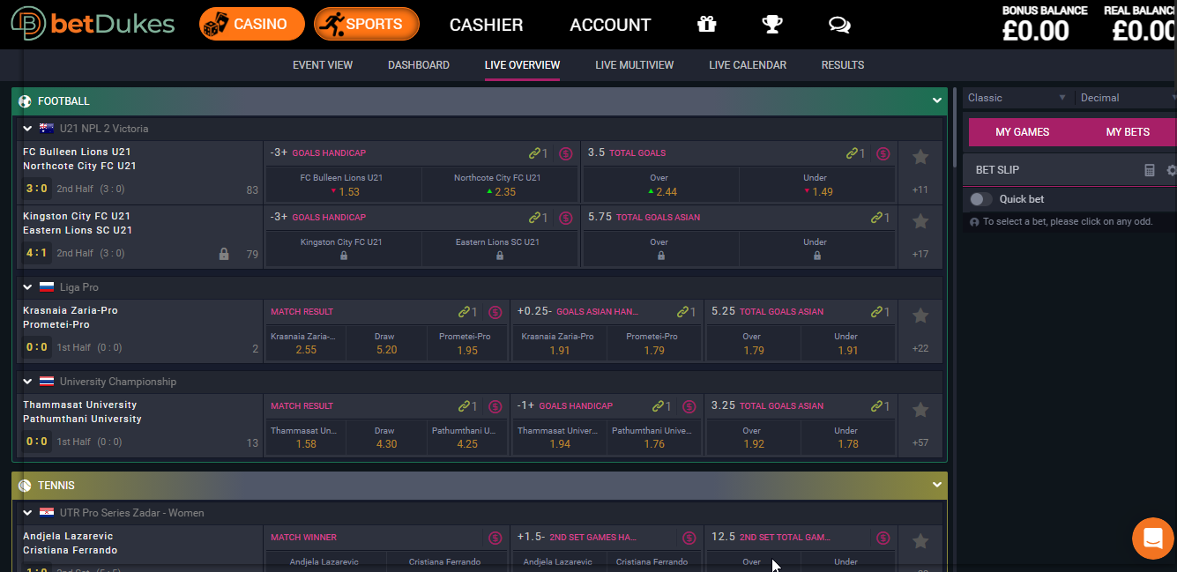Open bet slip settings gear
This screenshot has width=1177, height=572.
coord(1171,170)
